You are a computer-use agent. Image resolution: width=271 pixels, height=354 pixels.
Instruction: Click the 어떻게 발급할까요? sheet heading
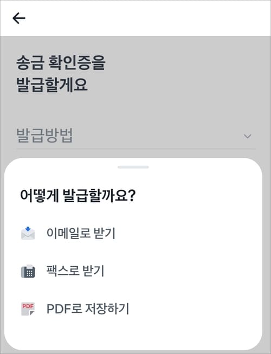(x=78, y=195)
